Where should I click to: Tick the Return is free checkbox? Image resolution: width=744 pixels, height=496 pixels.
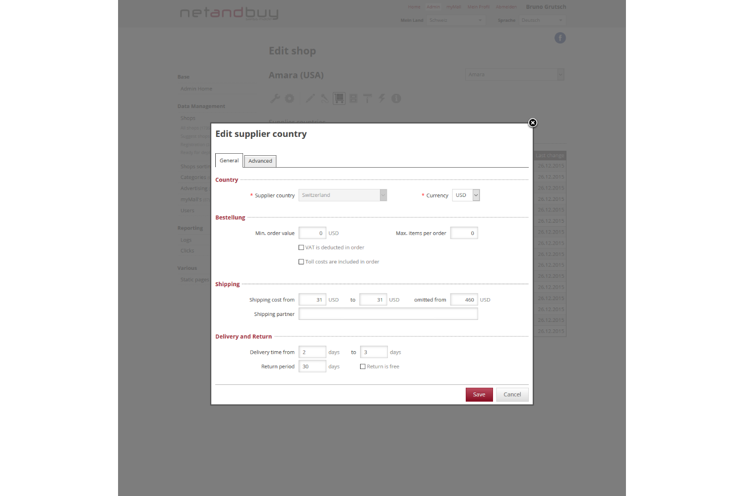click(363, 367)
